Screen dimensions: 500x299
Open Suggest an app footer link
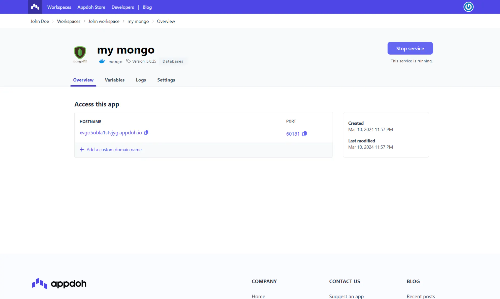coord(346,296)
